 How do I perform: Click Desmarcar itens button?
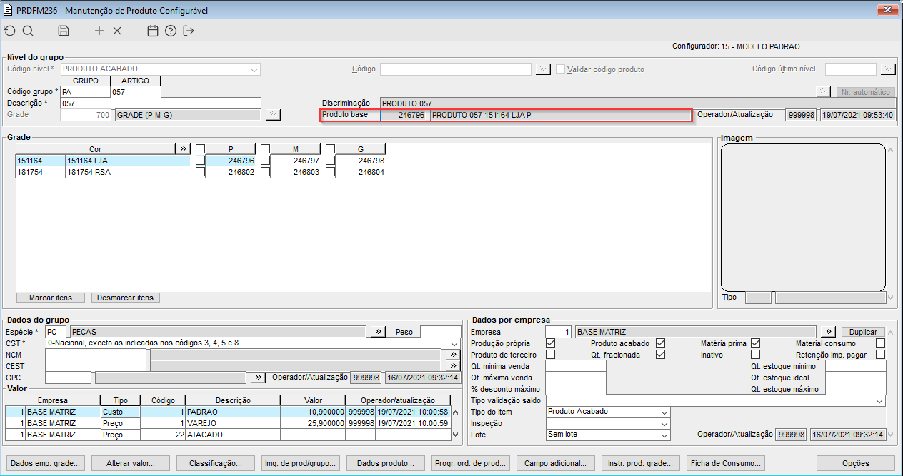(126, 298)
